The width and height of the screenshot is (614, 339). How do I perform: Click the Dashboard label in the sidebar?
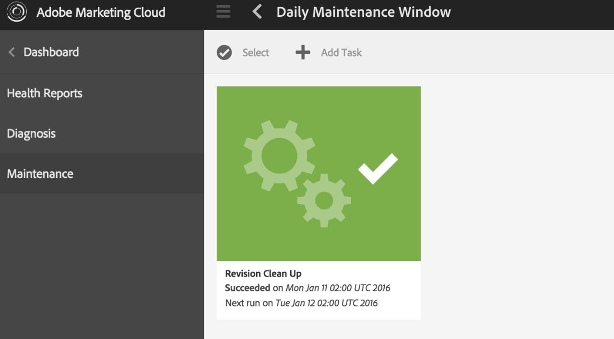tap(51, 52)
